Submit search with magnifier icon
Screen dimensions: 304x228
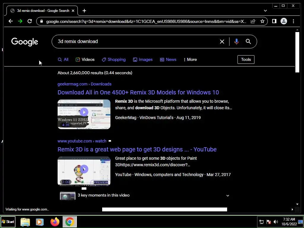click(248, 42)
